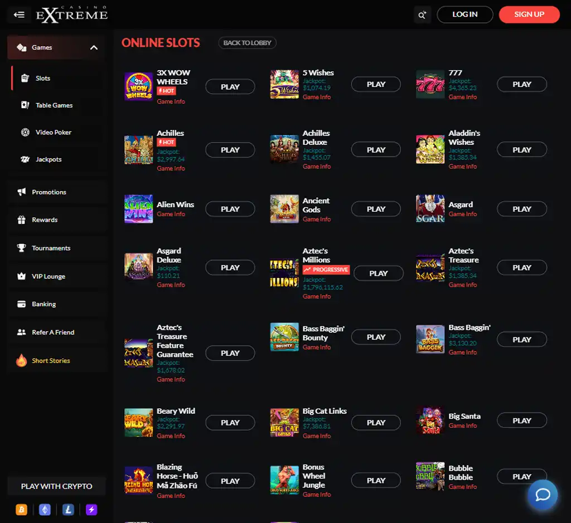Collapse the sidebar with the back-arrow menu icon
The image size is (571, 523).
click(x=19, y=14)
